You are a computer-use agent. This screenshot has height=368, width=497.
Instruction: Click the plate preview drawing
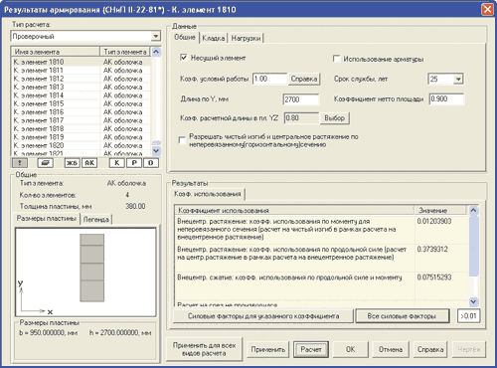85,272
